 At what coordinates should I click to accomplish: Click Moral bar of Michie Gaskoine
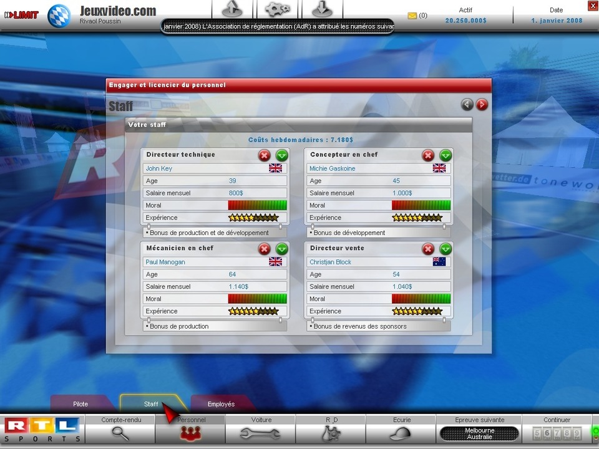click(421, 205)
